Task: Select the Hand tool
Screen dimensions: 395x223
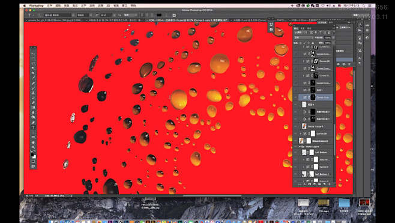Action: (x=33, y=142)
